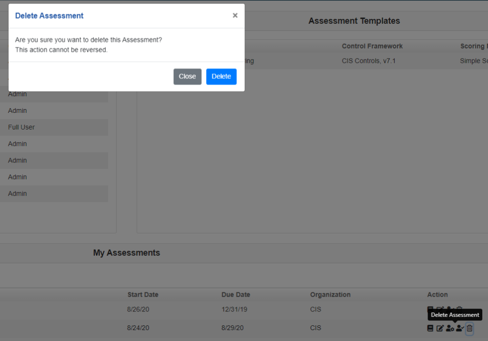
Task: Click the user-checkmark icon on the 8/24/20 row
Action: (x=460, y=328)
